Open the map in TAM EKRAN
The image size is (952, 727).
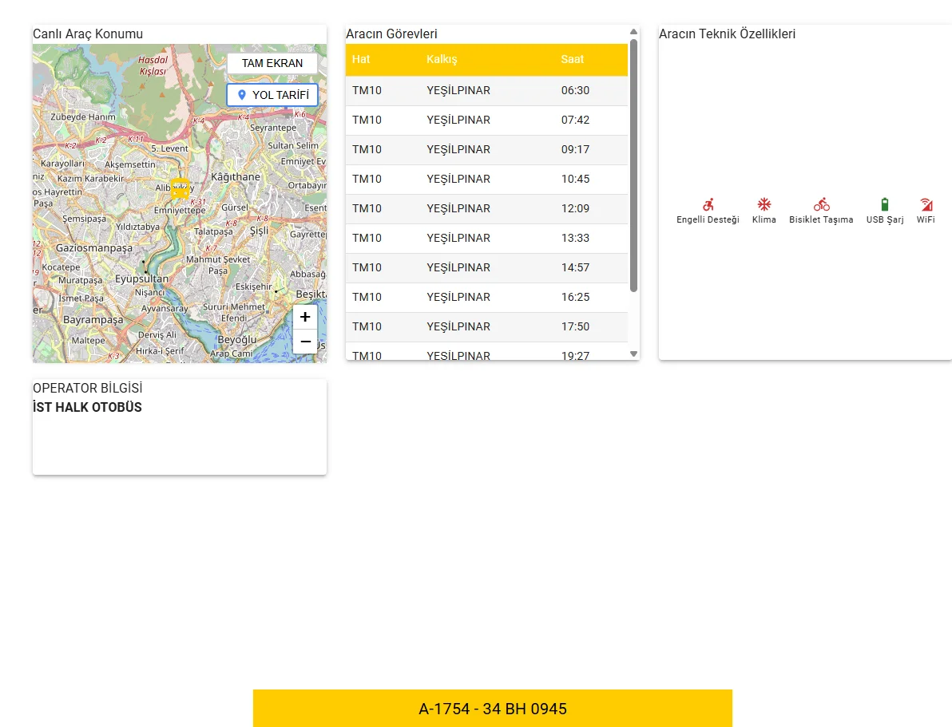272,64
